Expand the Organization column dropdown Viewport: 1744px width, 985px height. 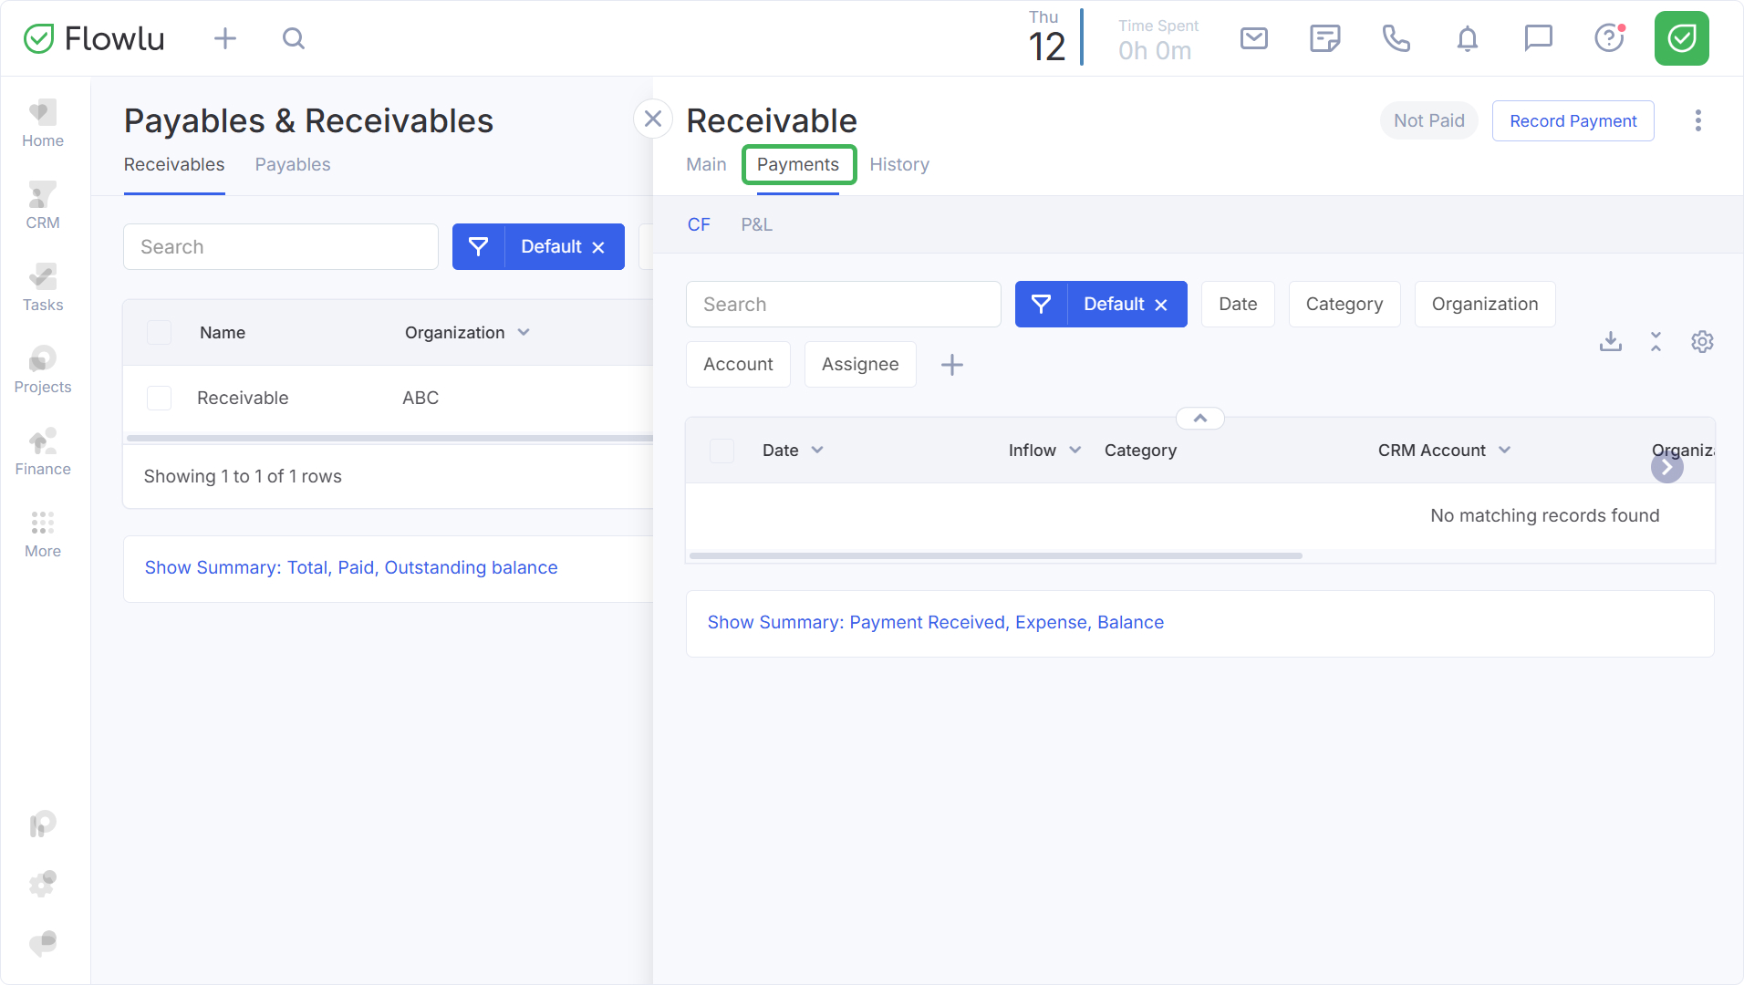pos(524,333)
